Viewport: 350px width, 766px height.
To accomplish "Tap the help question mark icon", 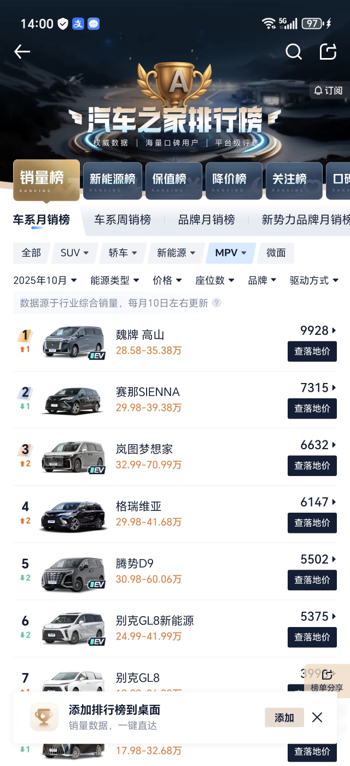I will point(217,303).
